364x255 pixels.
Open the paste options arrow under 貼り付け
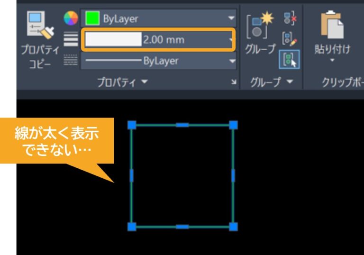pyautogui.click(x=332, y=60)
